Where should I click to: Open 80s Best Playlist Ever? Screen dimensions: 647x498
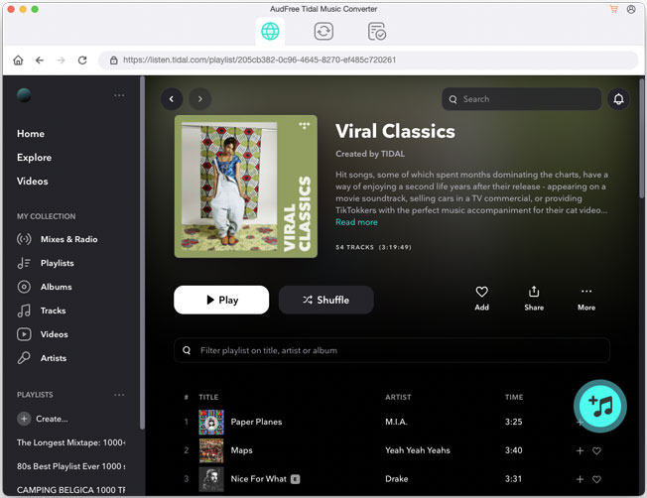[71, 466]
